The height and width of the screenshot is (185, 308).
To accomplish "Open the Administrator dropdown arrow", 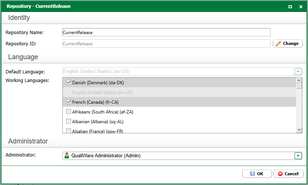I will pos(298,156).
